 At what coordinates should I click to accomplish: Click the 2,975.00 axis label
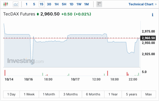148,31
